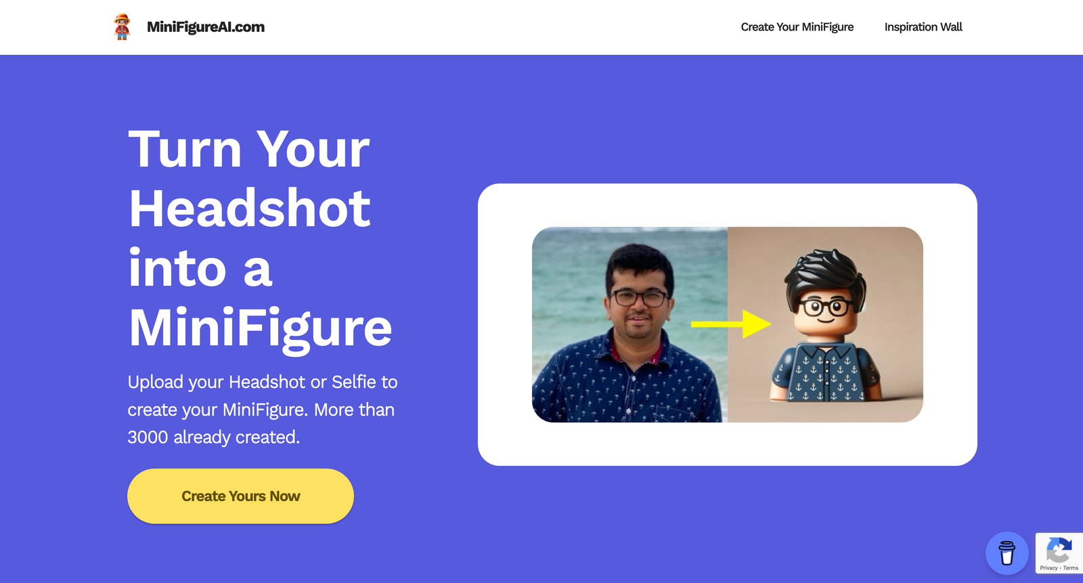Click the yellow arrow between the photos
This screenshot has height=583, width=1083.
click(731, 324)
